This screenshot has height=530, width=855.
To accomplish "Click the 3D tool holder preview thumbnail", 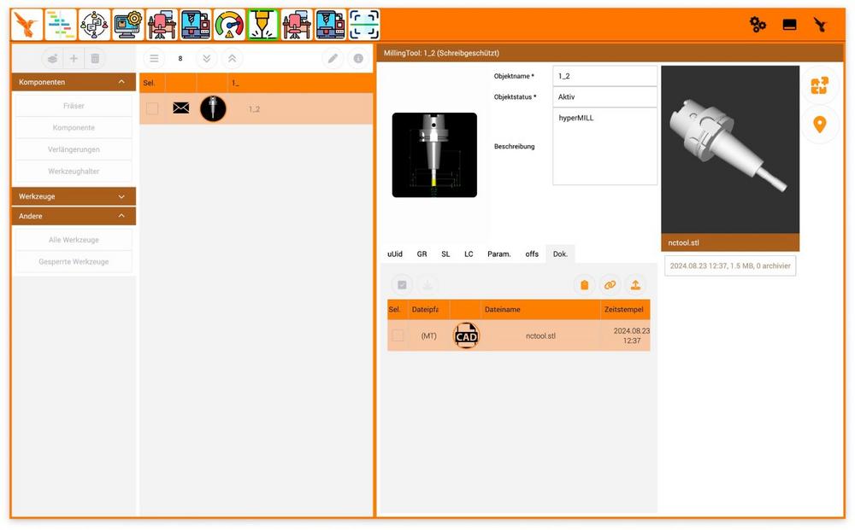I will pos(729,149).
